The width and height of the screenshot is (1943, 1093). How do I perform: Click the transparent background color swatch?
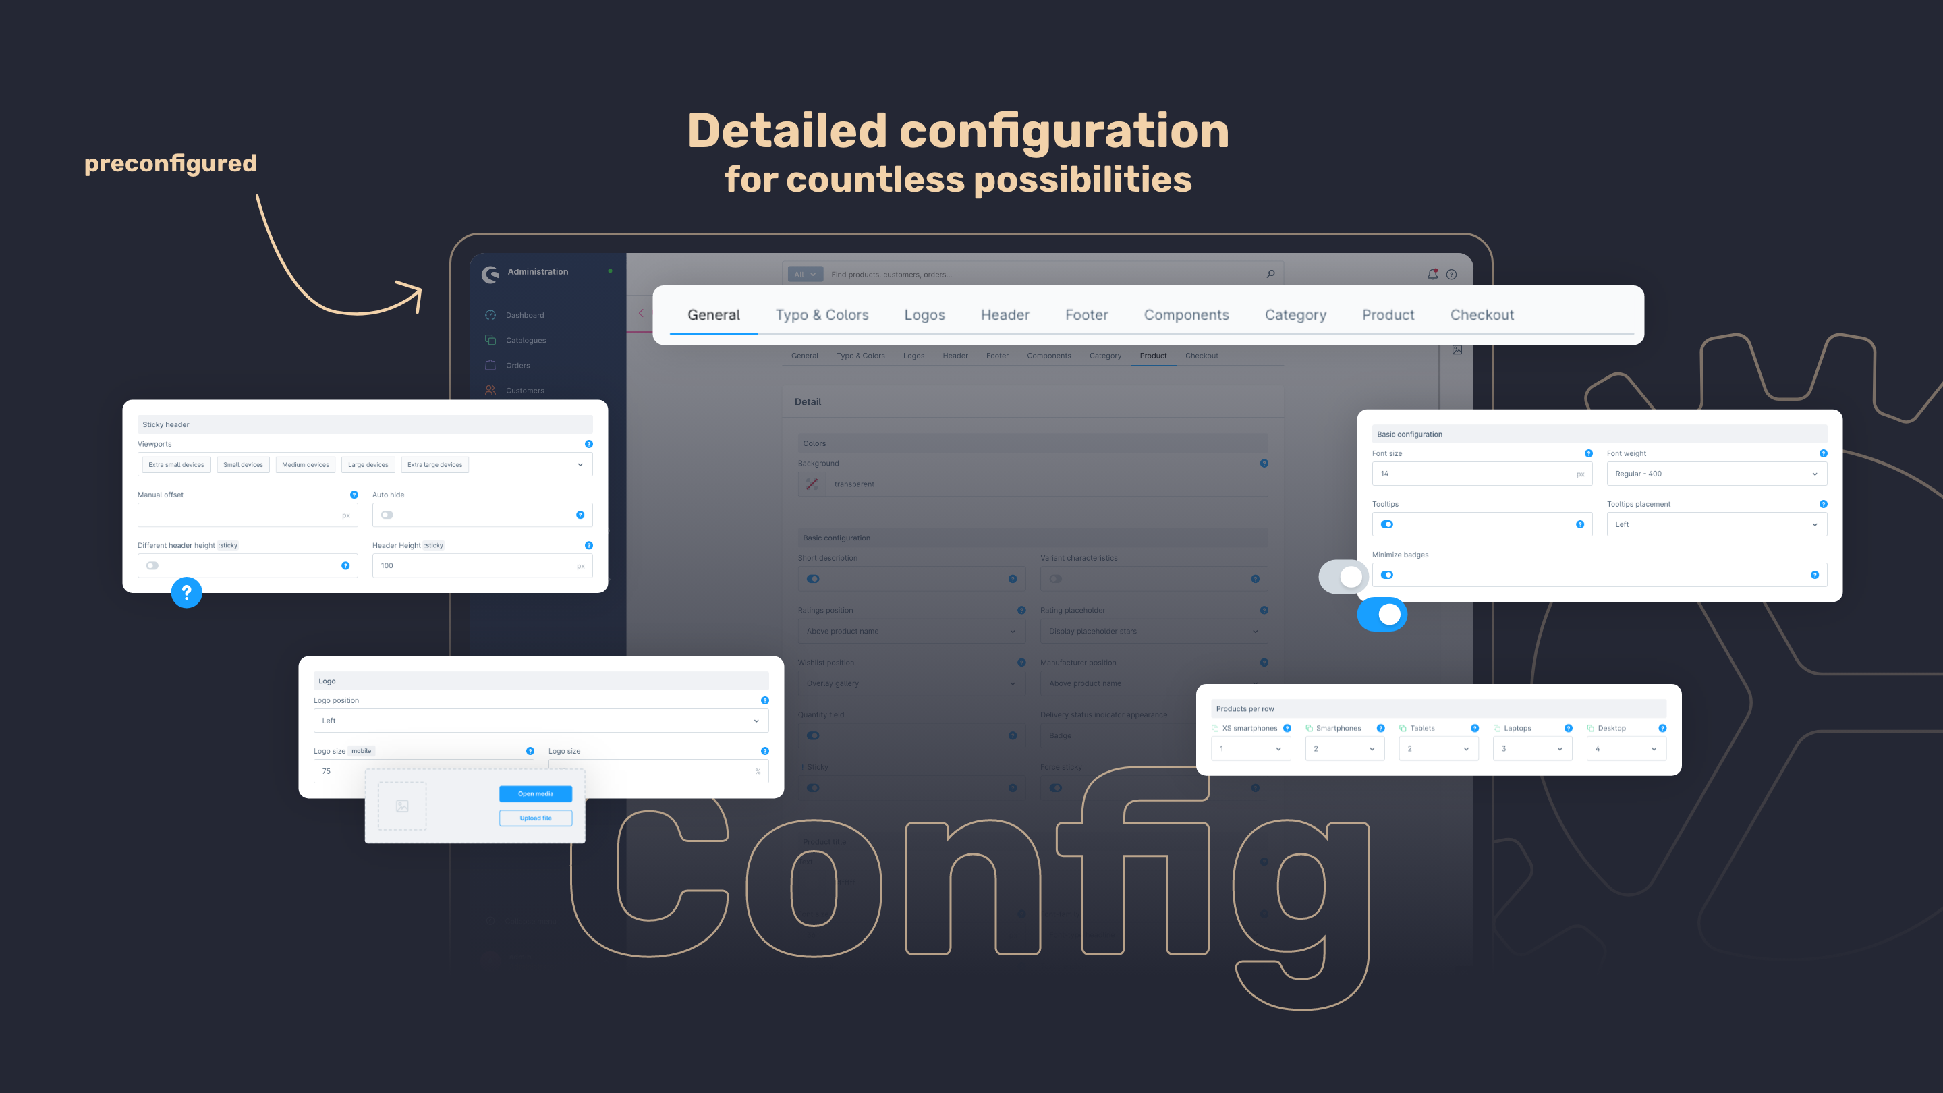click(813, 484)
